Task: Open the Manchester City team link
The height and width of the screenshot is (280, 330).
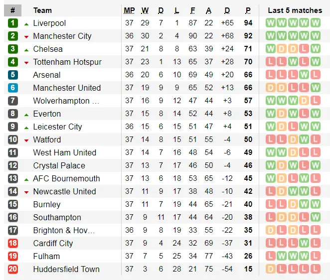Action: click(62, 36)
